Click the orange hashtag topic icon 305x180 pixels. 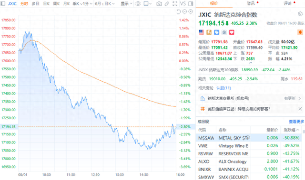203,109
